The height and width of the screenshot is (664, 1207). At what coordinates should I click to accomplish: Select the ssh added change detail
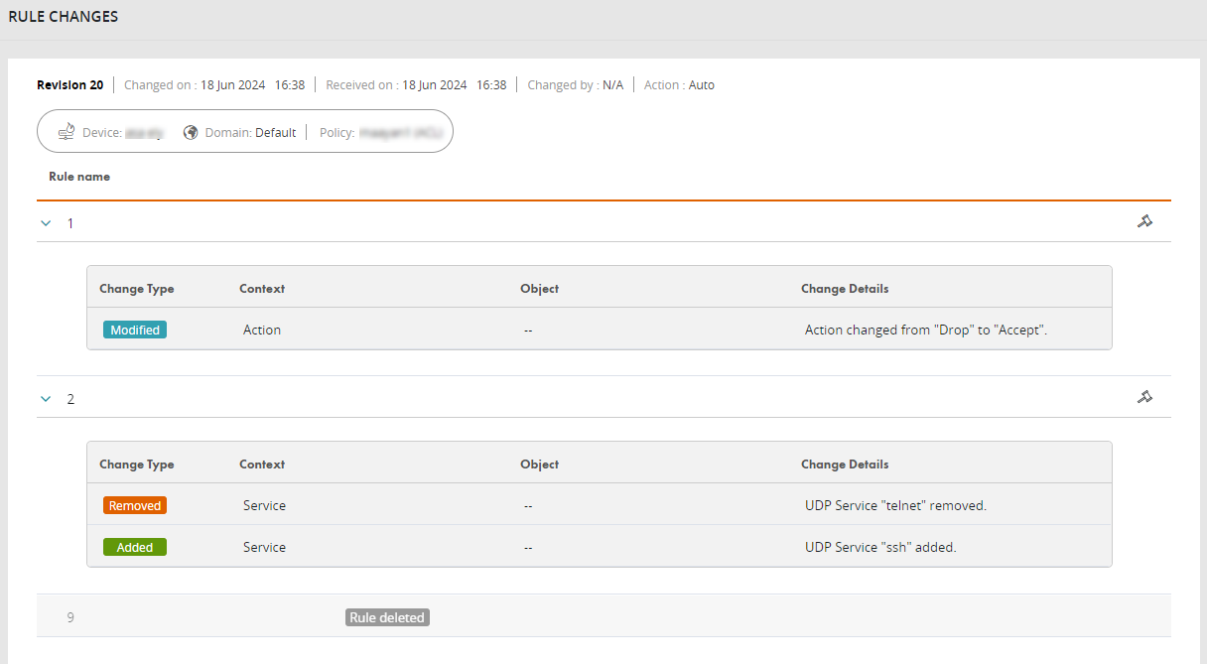click(879, 547)
